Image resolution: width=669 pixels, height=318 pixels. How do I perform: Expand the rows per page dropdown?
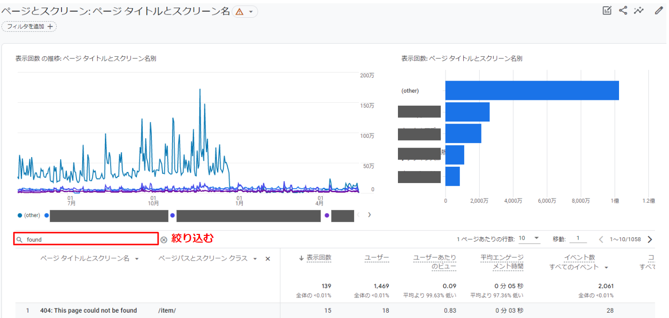point(529,239)
